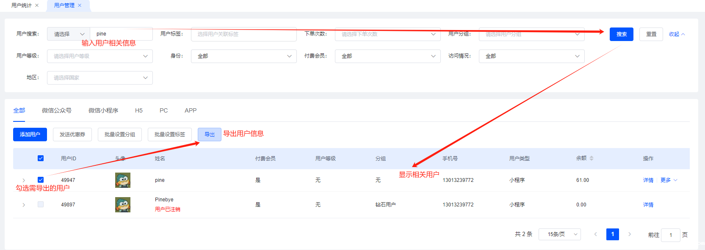Click the 用户标签 input field
This screenshot has height=250, width=705.
click(x=243, y=34)
